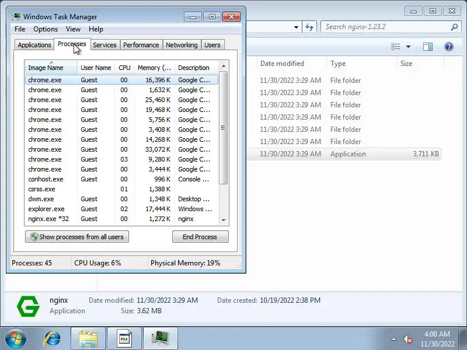467x350 pixels.
Task: Open the File menu in Task Manager
Action: tap(20, 29)
